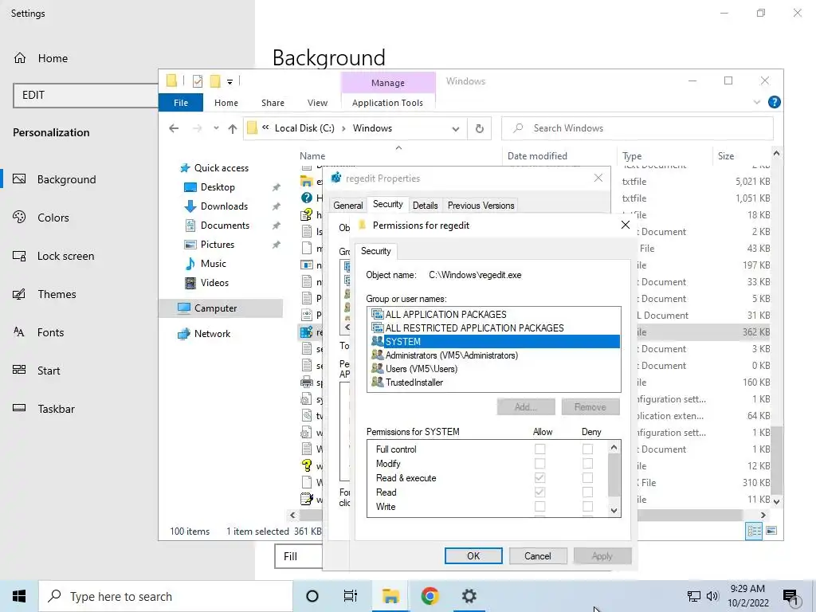Image resolution: width=816 pixels, height=612 pixels.
Task: Open Desktop in Quick access pane
Action: tap(218, 187)
